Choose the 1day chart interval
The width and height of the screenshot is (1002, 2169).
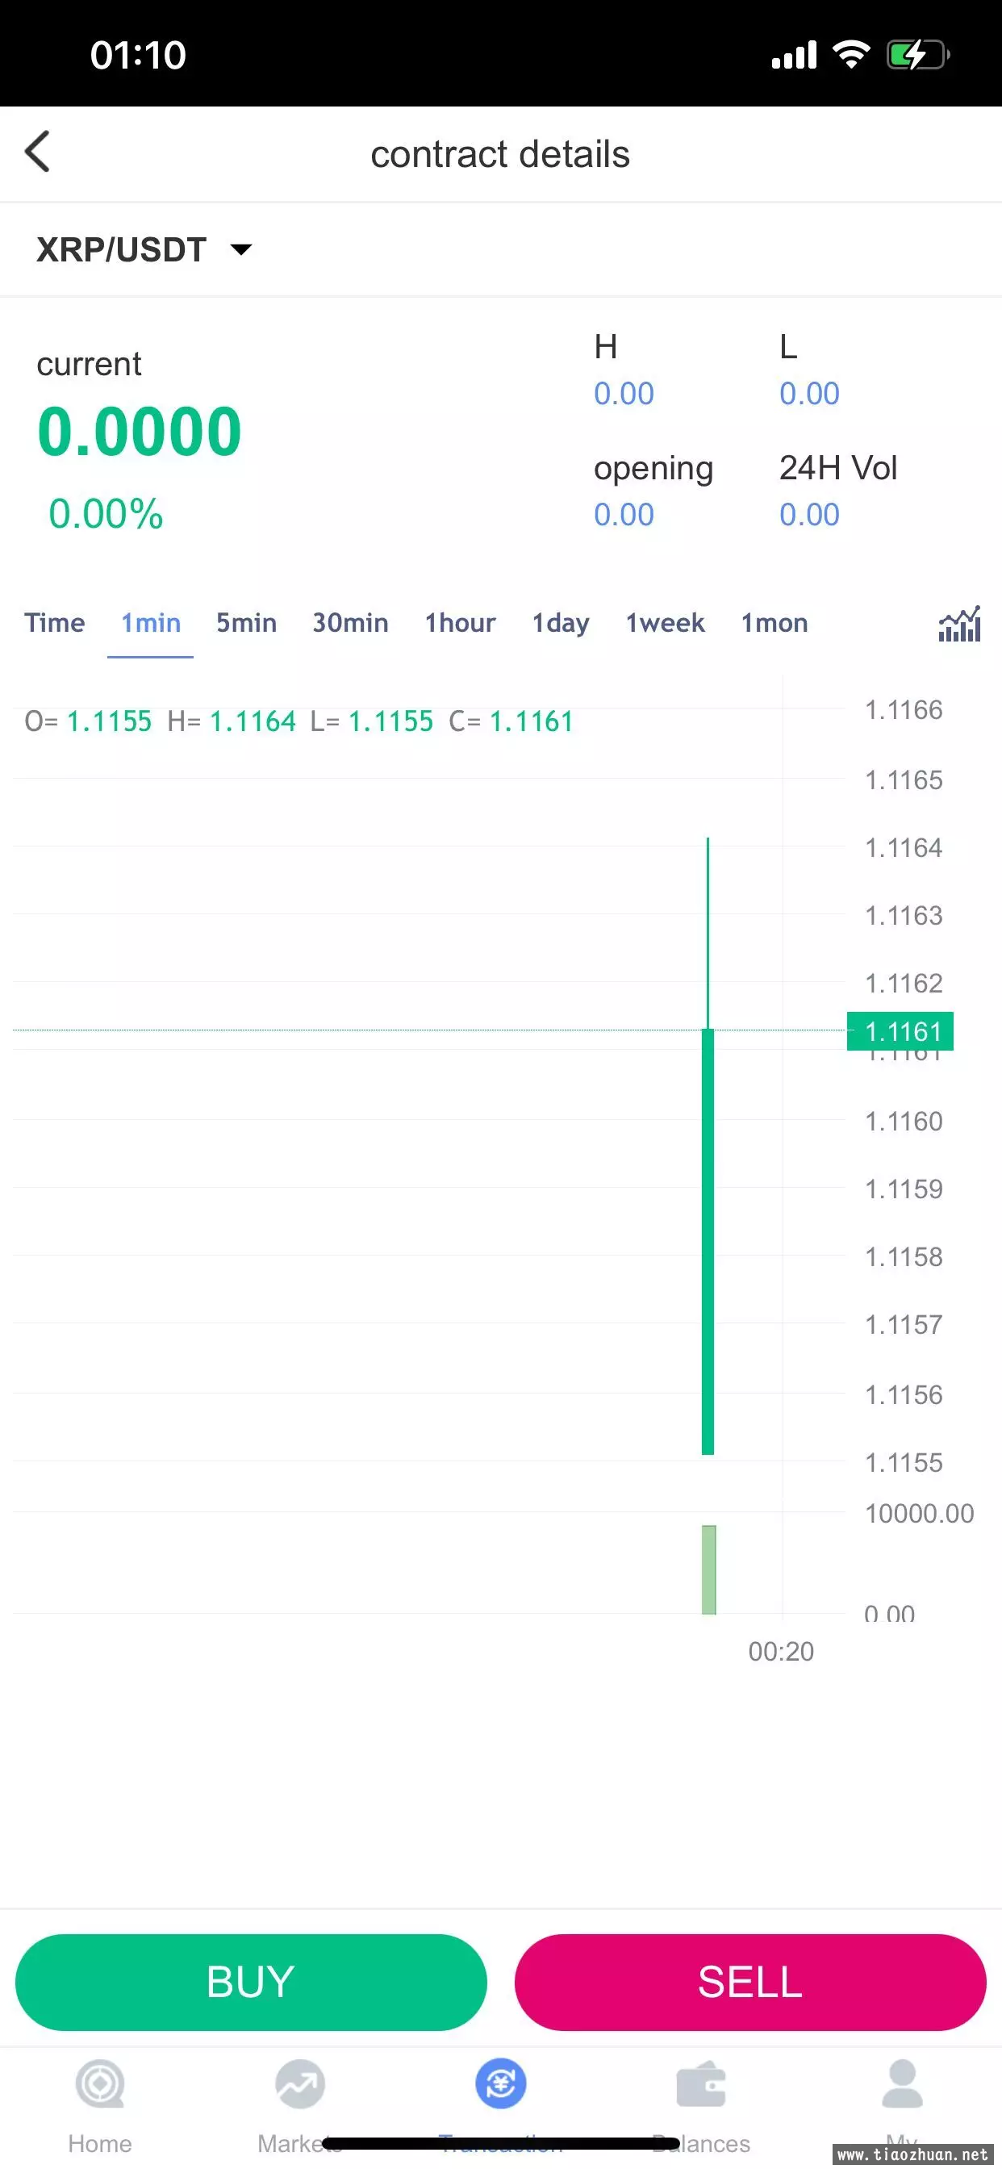[560, 623]
